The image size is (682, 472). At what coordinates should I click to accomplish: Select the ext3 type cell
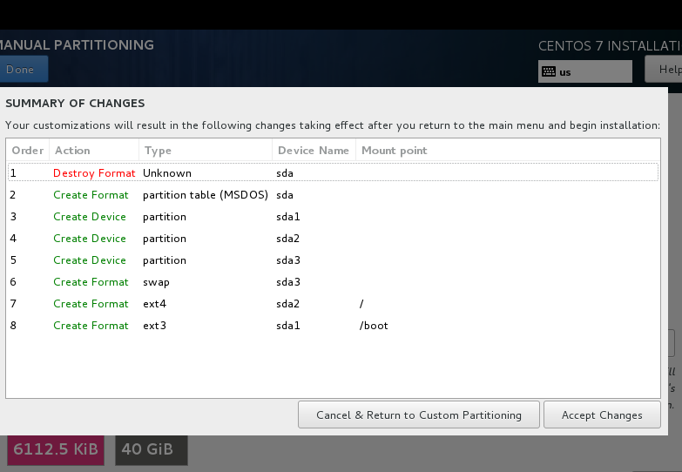coord(154,326)
